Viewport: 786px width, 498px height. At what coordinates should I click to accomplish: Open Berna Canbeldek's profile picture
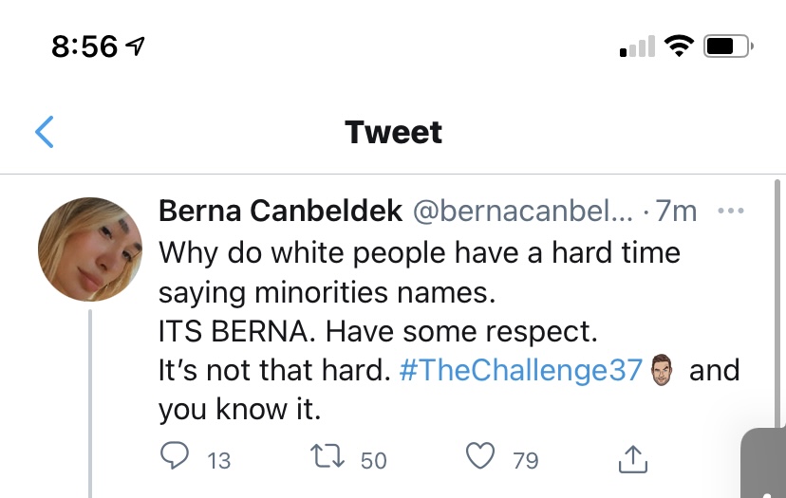tap(90, 249)
